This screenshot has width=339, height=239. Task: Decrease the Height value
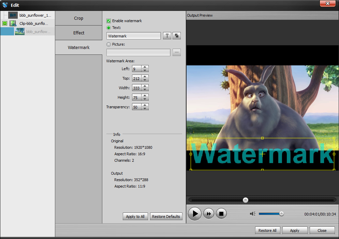(x=145, y=99)
